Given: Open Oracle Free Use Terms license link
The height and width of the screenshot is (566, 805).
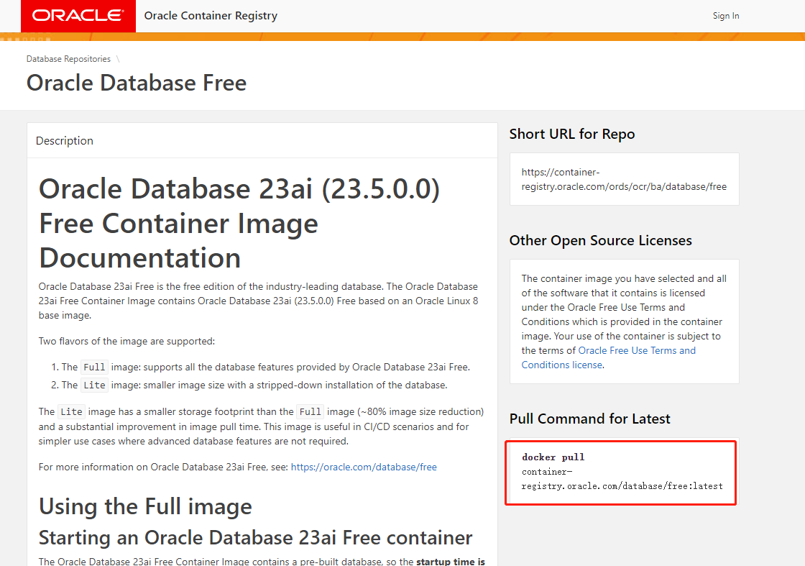Looking at the screenshot, I should [x=608, y=357].
